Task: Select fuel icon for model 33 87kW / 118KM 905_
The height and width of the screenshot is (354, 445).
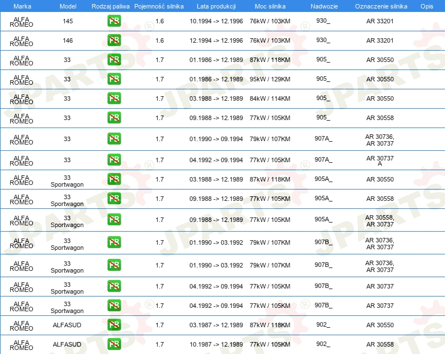Action: [114, 60]
